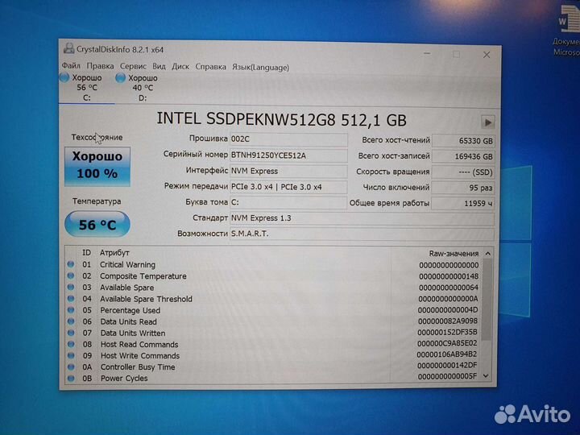Click total host reads value 65330 GB
580x435 pixels.
[x=463, y=141]
